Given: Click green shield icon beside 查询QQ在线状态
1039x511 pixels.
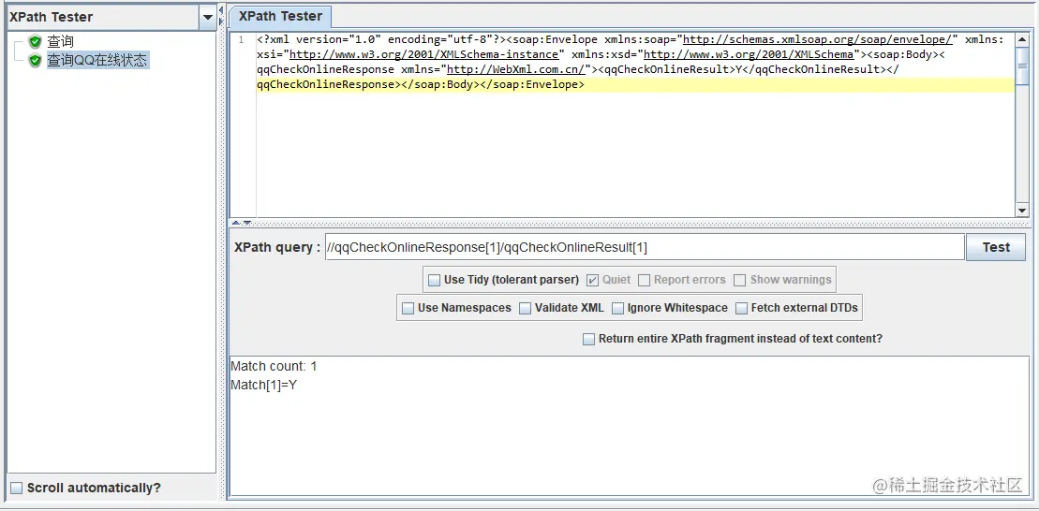Looking at the screenshot, I should point(35,61).
